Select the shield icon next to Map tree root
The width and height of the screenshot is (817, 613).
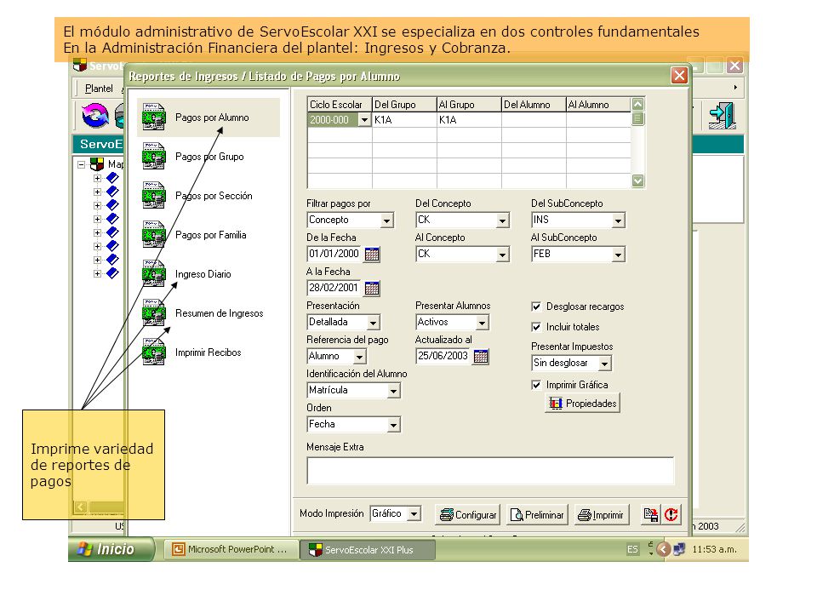click(x=97, y=164)
